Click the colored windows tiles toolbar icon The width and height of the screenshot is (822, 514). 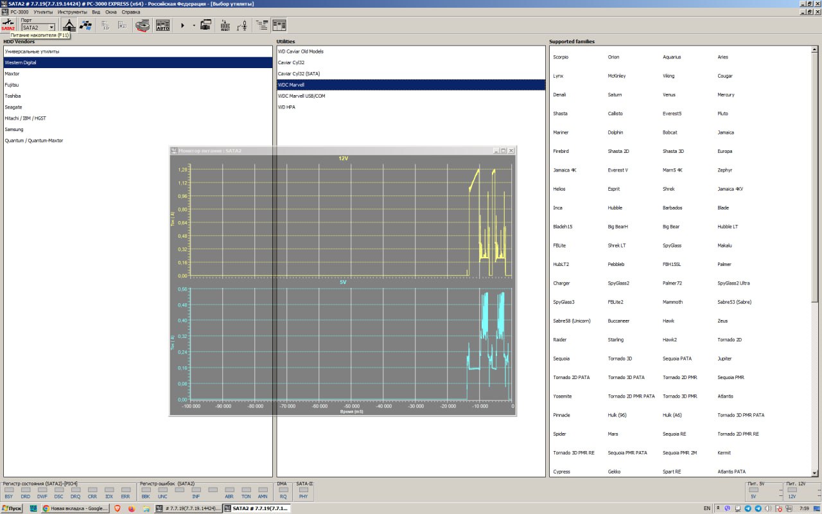coord(85,26)
